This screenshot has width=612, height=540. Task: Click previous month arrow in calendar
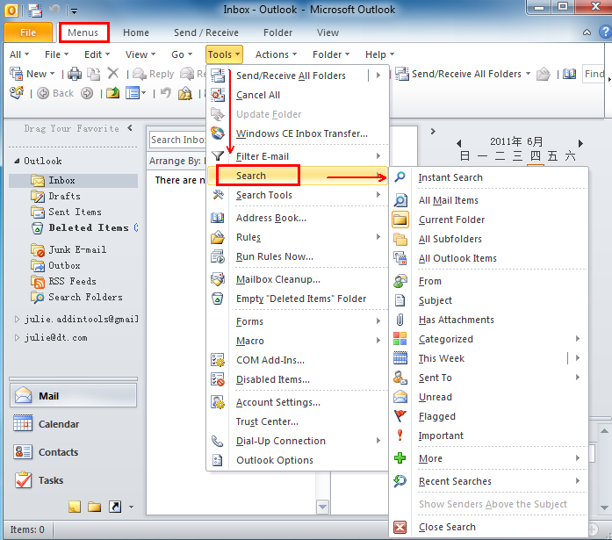459,143
